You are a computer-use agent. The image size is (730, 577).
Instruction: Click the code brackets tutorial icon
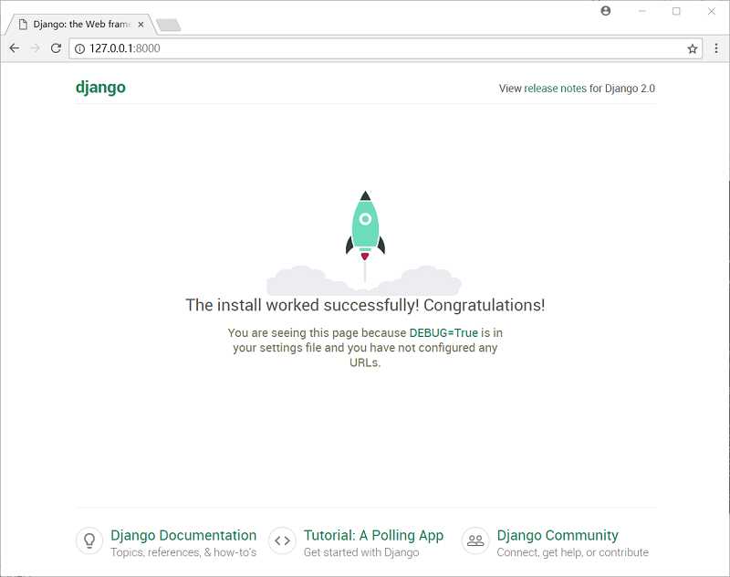tap(282, 540)
